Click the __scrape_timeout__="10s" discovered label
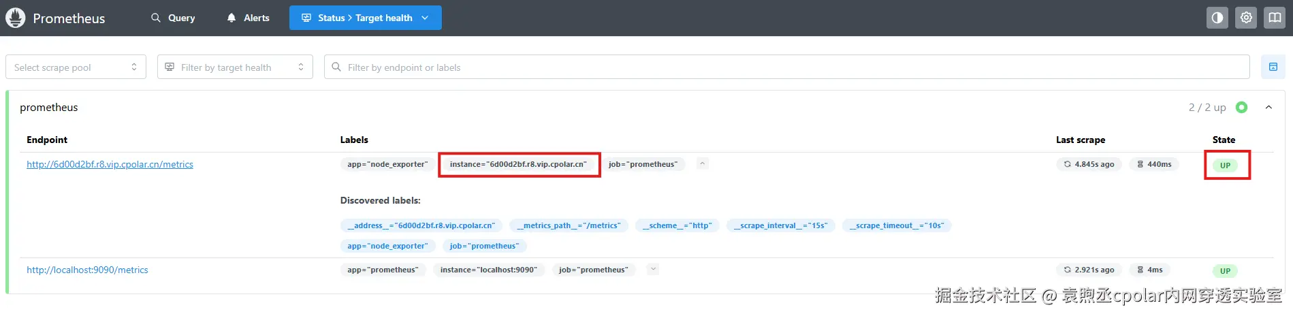This screenshot has height=316, width=1293. [897, 225]
